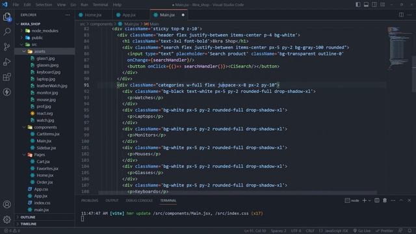The width and height of the screenshot is (416, 234).
Task: Open react.svg file
Action: click(x=45, y=113)
